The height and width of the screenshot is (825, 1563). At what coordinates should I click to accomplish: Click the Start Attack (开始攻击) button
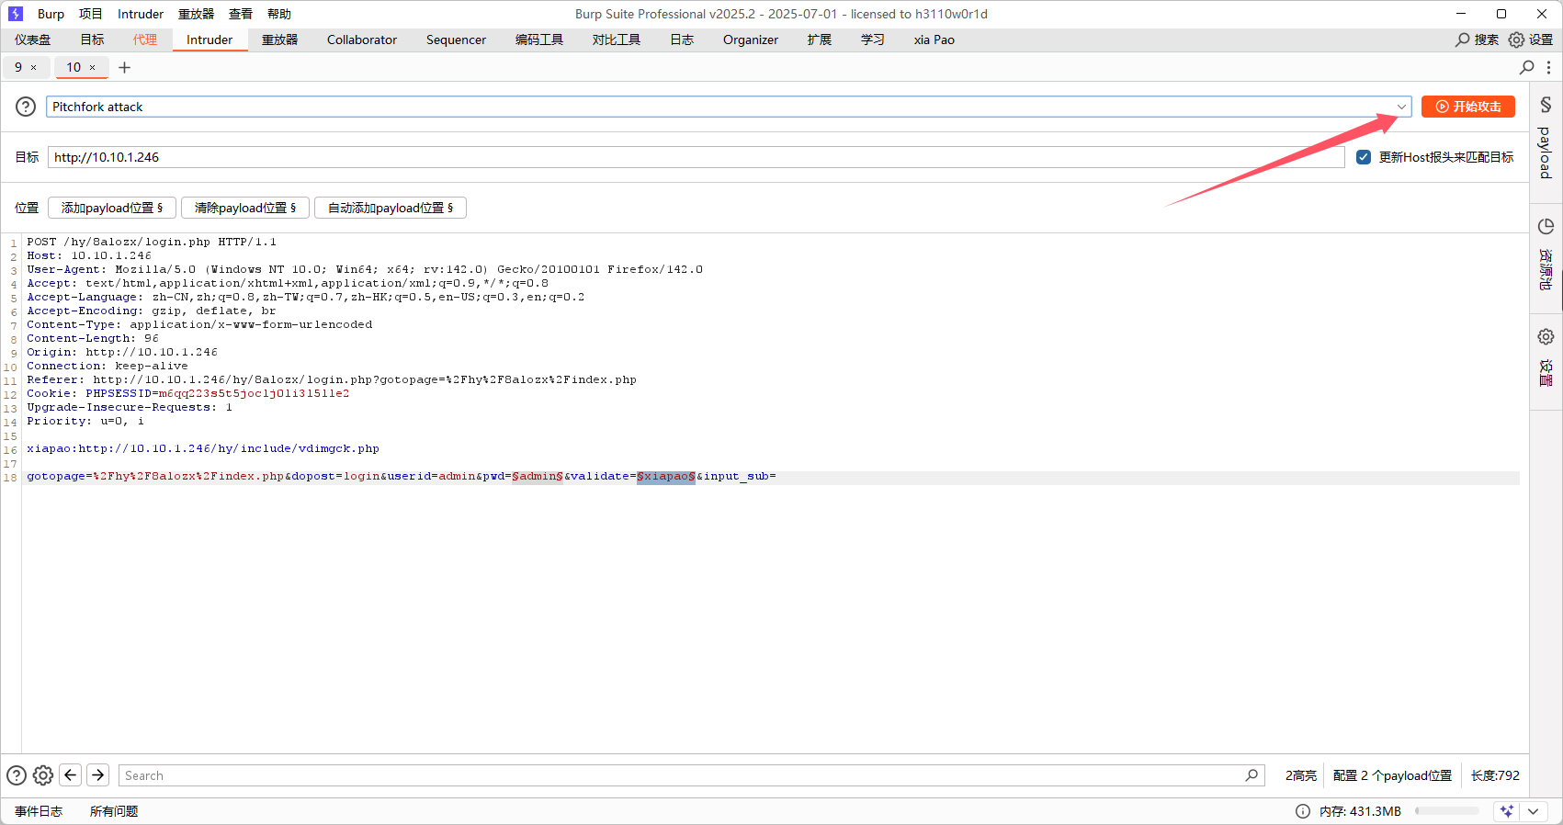1467,107
